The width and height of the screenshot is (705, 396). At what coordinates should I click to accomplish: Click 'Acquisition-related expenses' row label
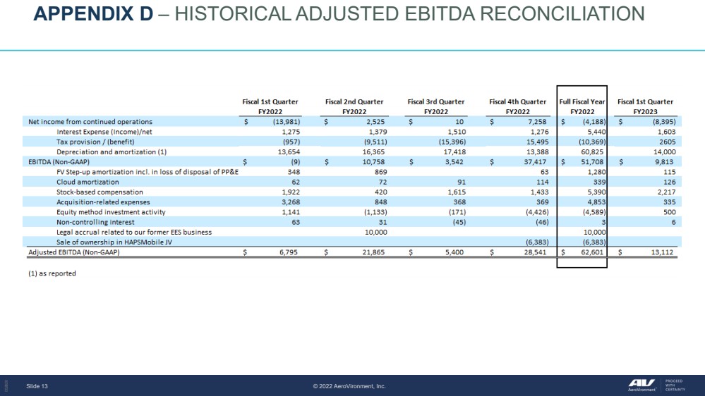104,202
